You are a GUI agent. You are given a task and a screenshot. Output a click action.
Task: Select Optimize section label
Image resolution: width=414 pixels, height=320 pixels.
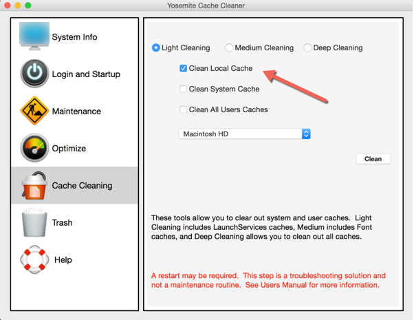tap(69, 149)
